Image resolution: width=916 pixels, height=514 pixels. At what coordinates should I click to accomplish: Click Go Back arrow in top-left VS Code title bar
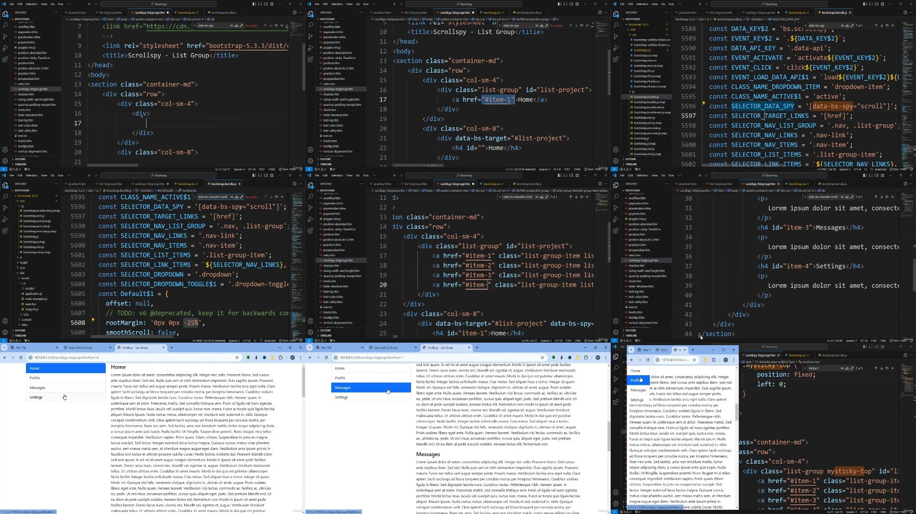90,4
